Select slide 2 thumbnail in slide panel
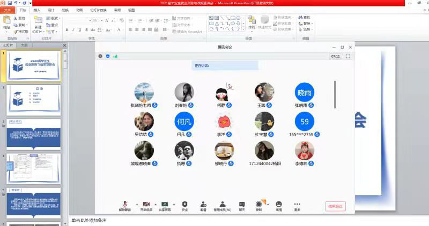The height and width of the screenshot is (226, 429). click(x=34, y=100)
